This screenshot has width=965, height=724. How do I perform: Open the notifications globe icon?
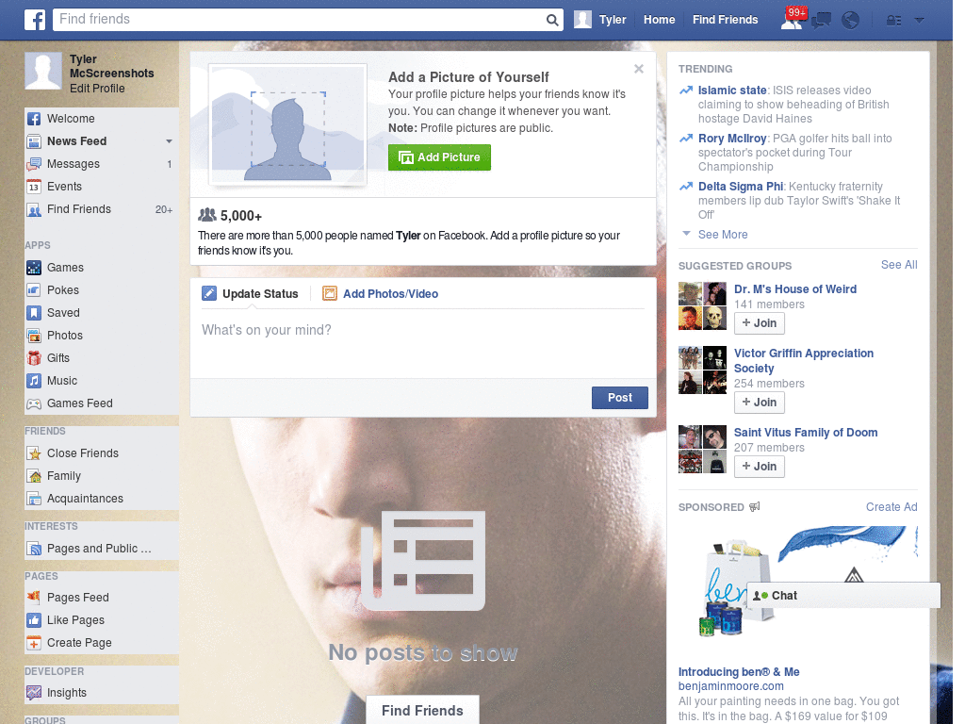point(850,21)
